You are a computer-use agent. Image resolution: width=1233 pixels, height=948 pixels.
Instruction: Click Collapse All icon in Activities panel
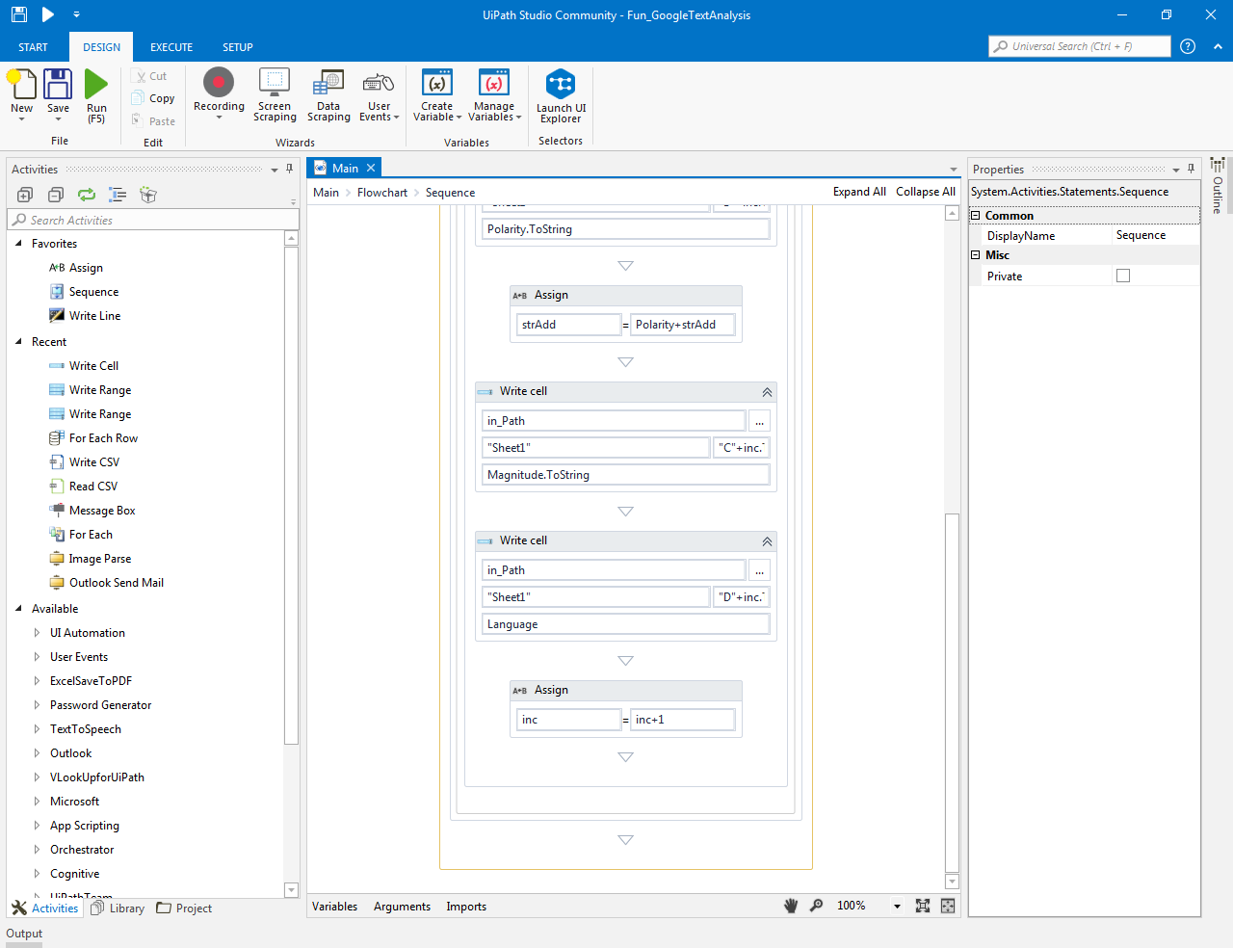pos(56,195)
